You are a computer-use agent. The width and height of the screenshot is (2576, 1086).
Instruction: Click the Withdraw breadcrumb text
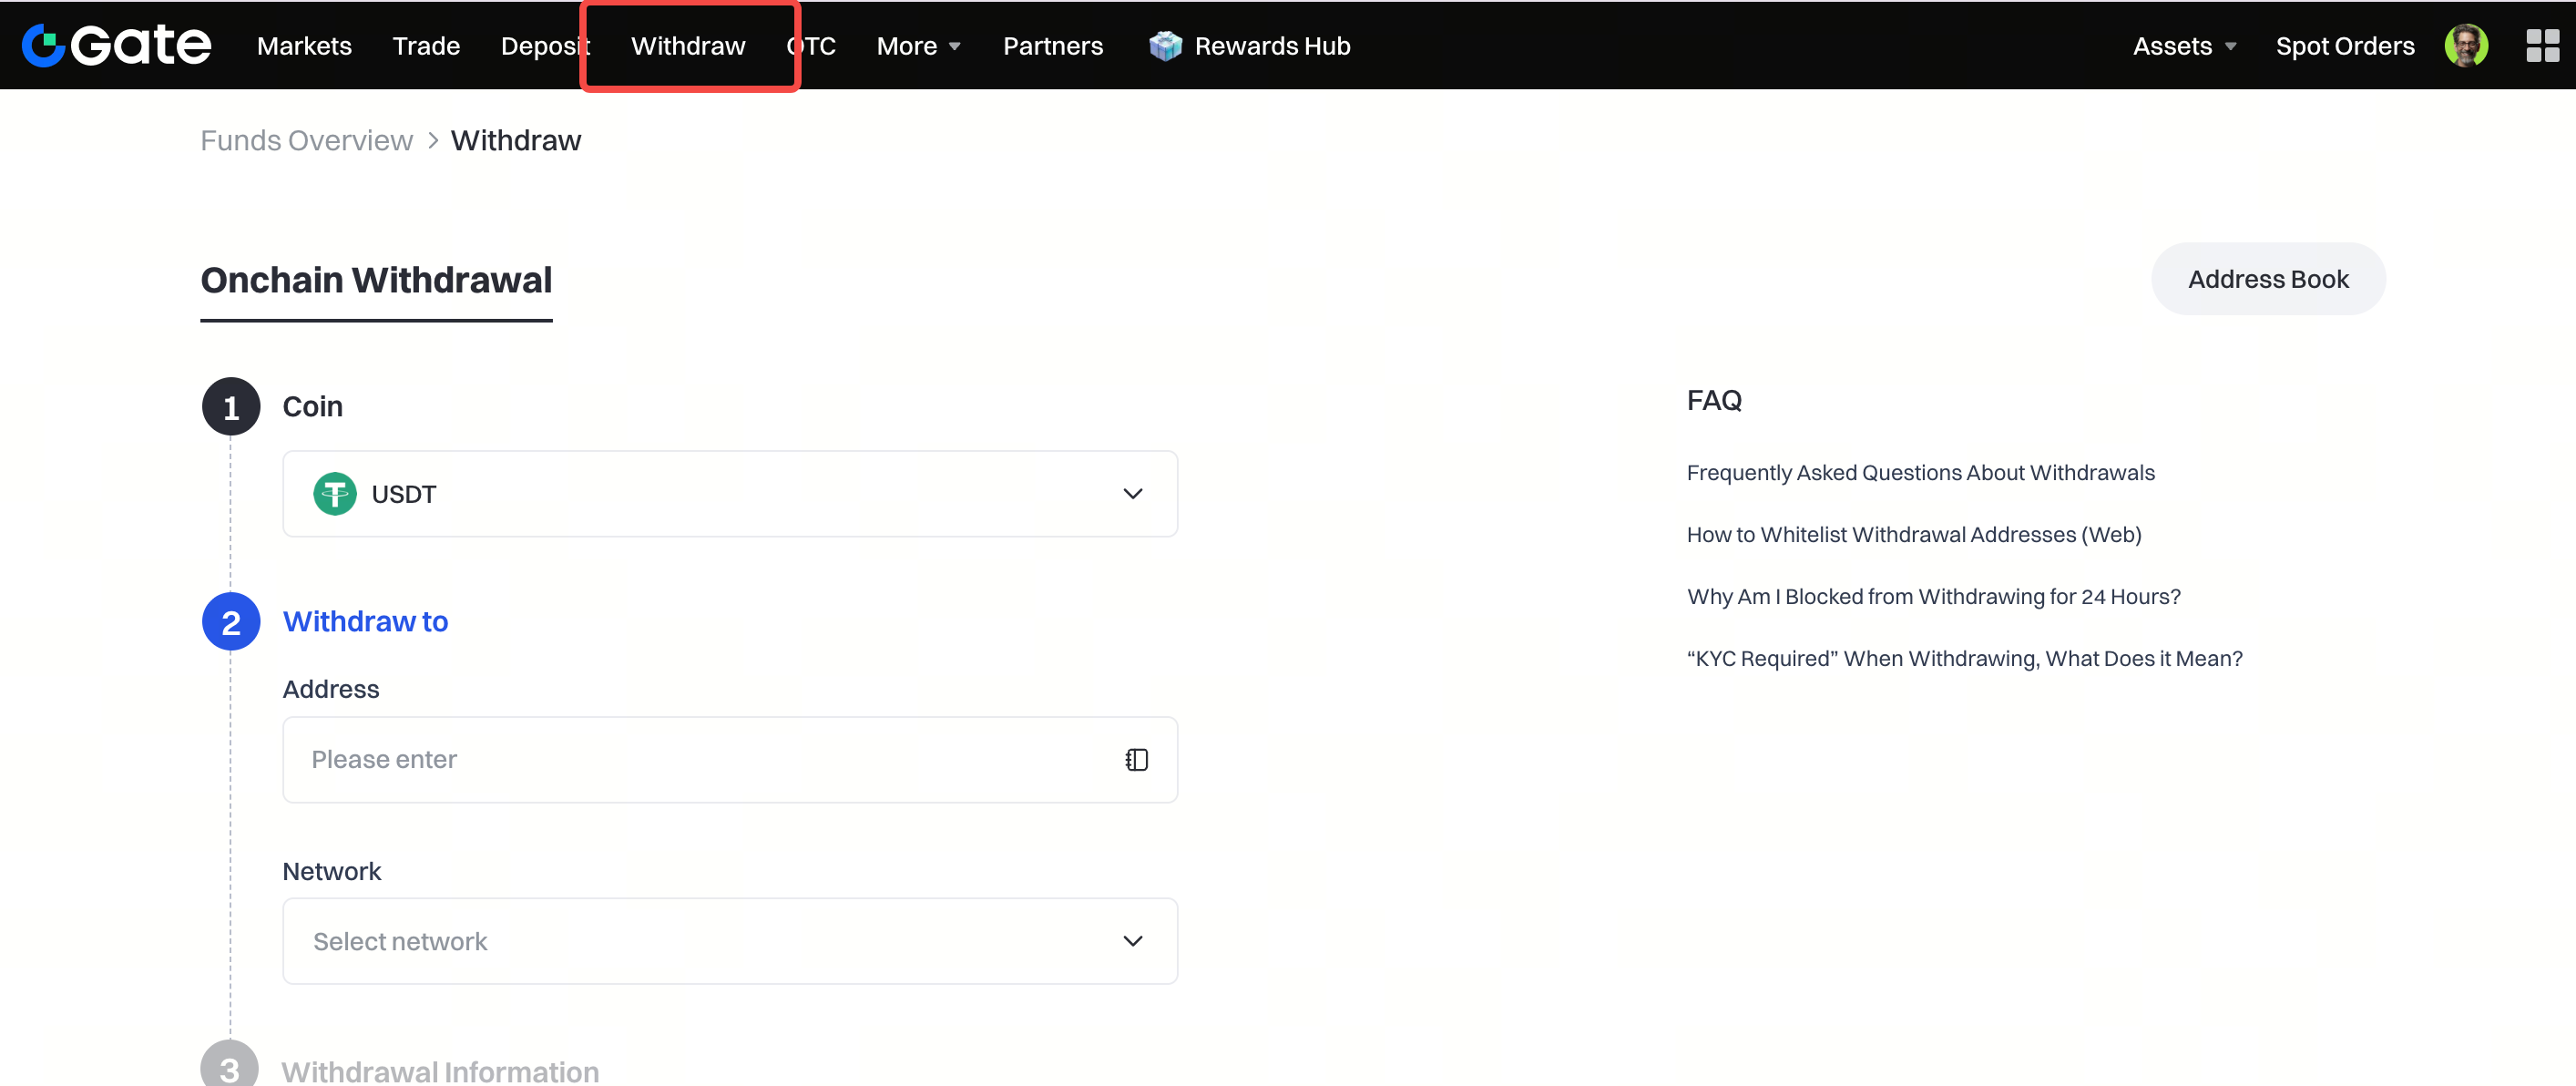coord(515,140)
